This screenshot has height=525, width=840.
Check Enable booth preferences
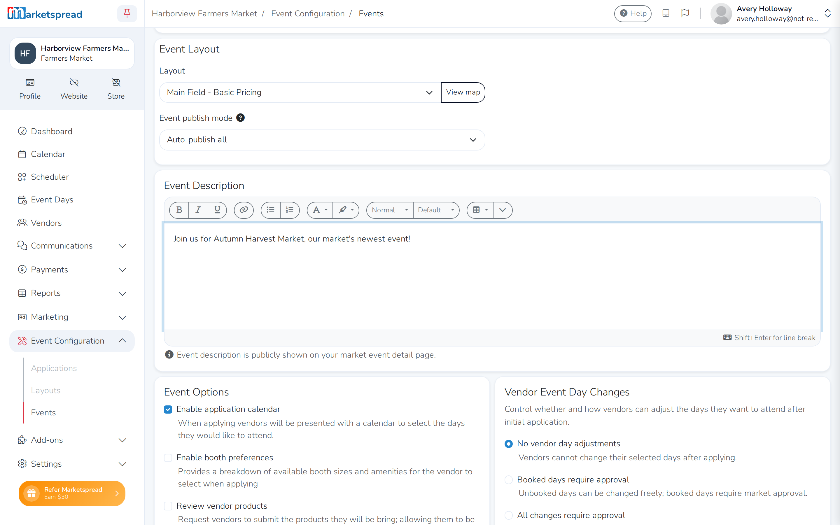click(168, 458)
